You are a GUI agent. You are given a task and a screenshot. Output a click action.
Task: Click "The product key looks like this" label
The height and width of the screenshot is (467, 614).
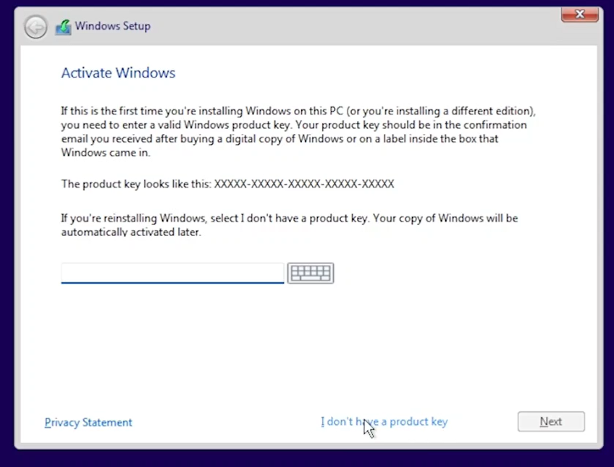136,184
